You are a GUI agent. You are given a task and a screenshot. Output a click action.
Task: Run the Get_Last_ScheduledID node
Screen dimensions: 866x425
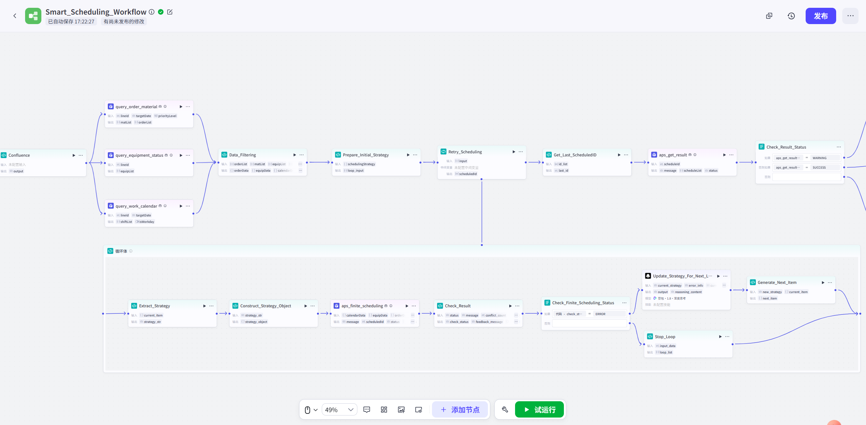coord(619,155)
